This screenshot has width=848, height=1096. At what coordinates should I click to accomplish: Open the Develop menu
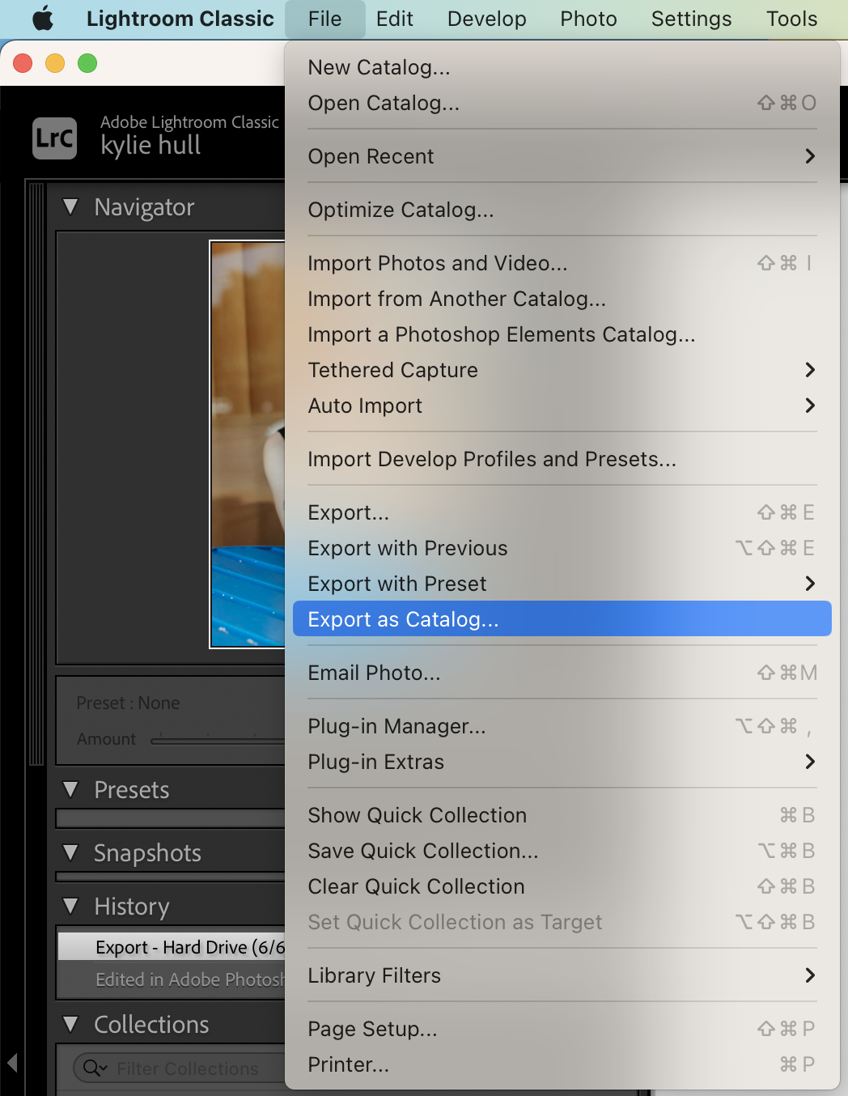(x=486, y=19)
